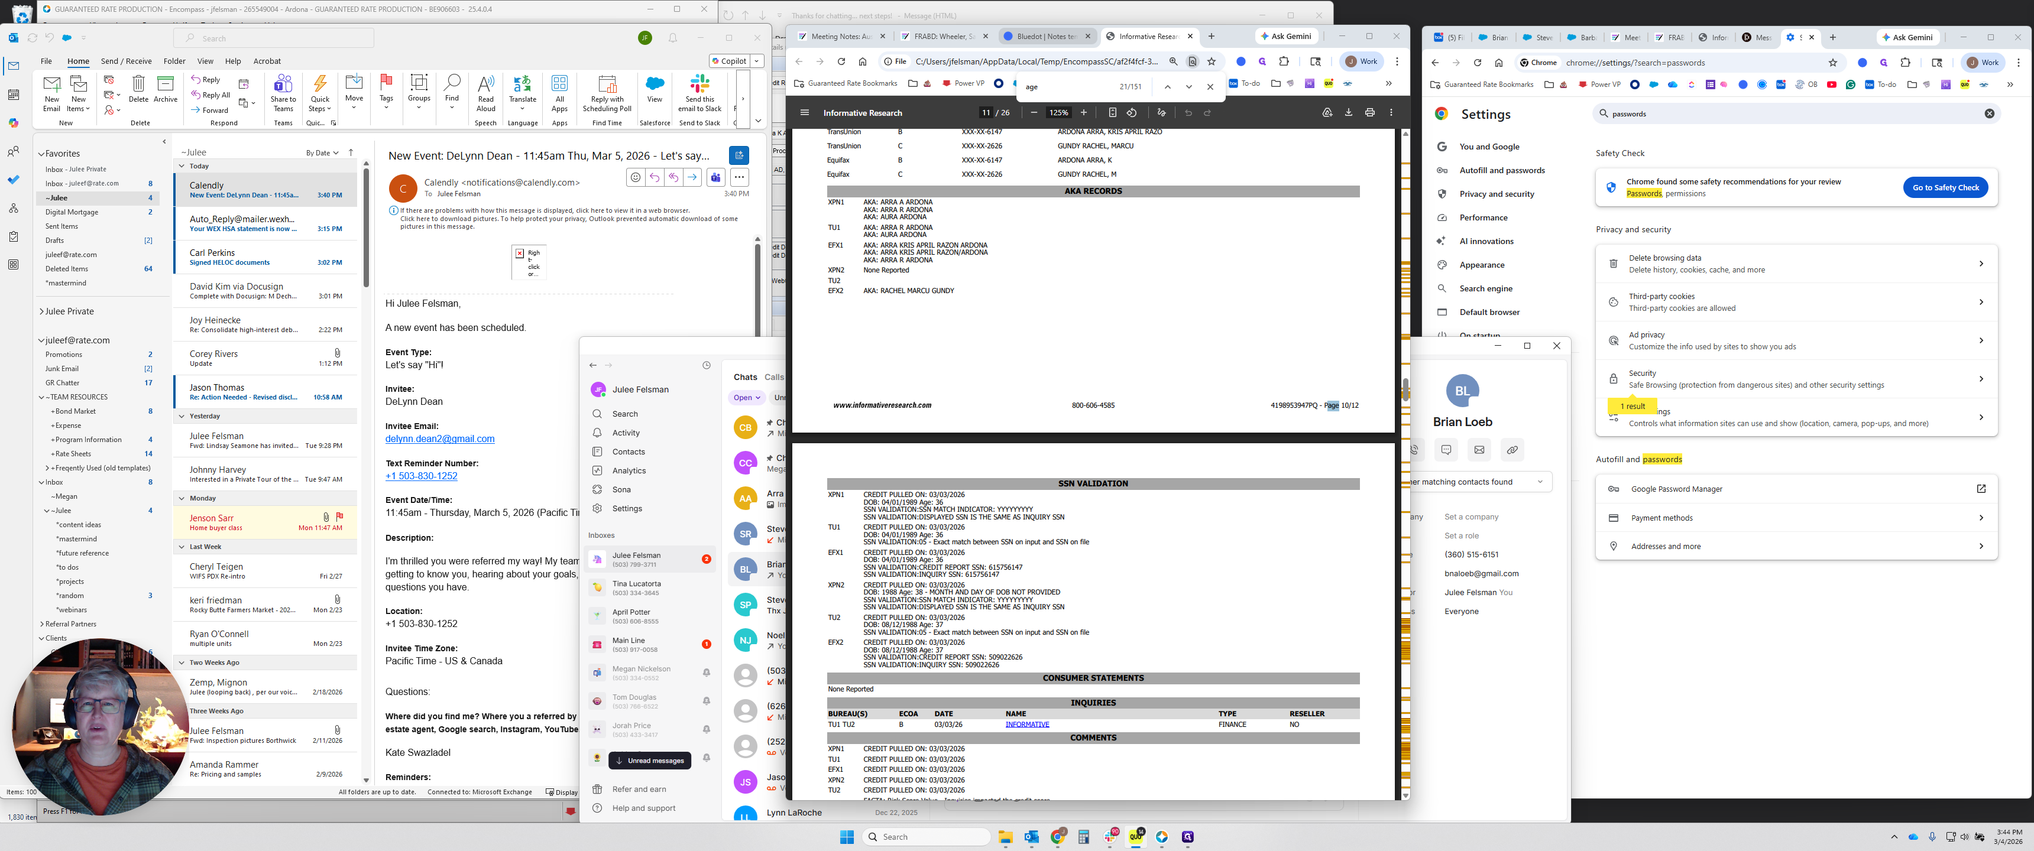Open Send / Receive ribbon tab
Screen dimensions: 2034x851
(127, 61)
